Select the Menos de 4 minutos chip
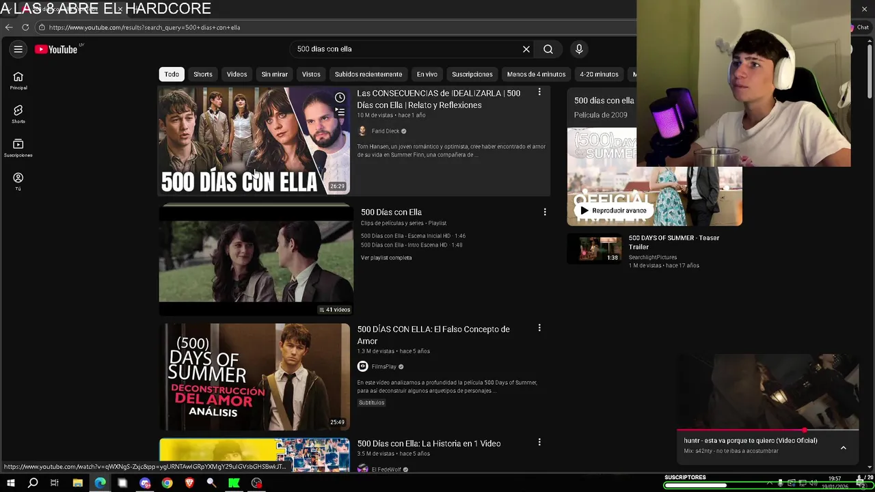The height and width of the screenshot is (492, 875). click(x=537, y=74)
